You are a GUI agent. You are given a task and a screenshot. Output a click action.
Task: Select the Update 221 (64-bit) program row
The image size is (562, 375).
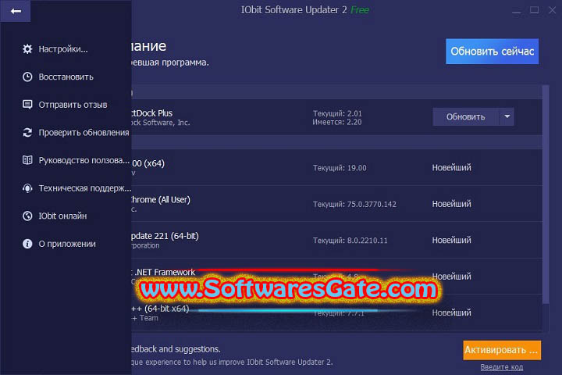pyautogui.click(x=337, y=240)
